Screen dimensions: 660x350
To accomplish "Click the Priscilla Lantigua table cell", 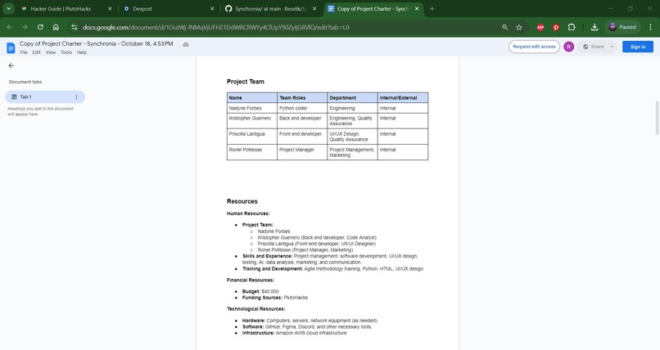I will pyautogui.click(x=252, y=137).
